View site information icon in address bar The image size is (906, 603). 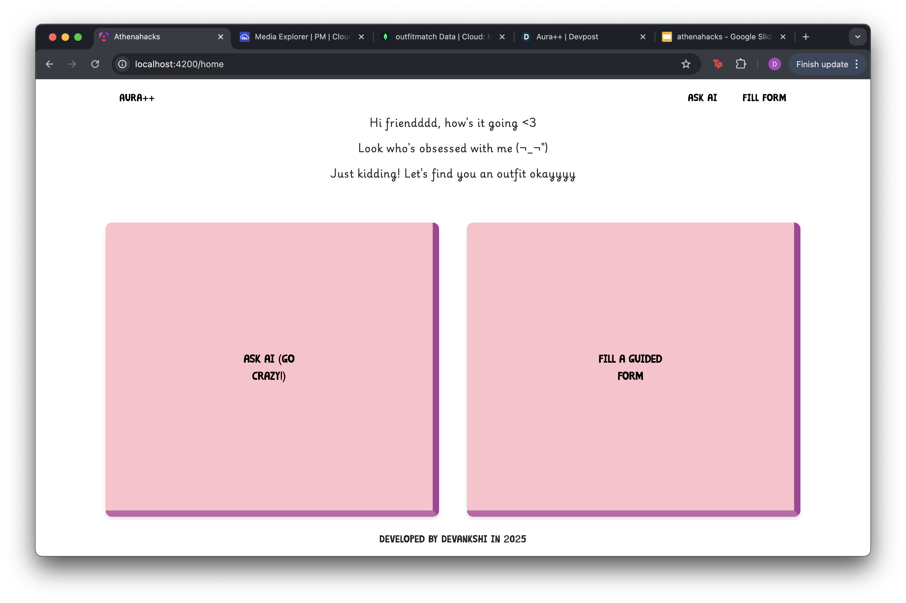coord(122,64)
